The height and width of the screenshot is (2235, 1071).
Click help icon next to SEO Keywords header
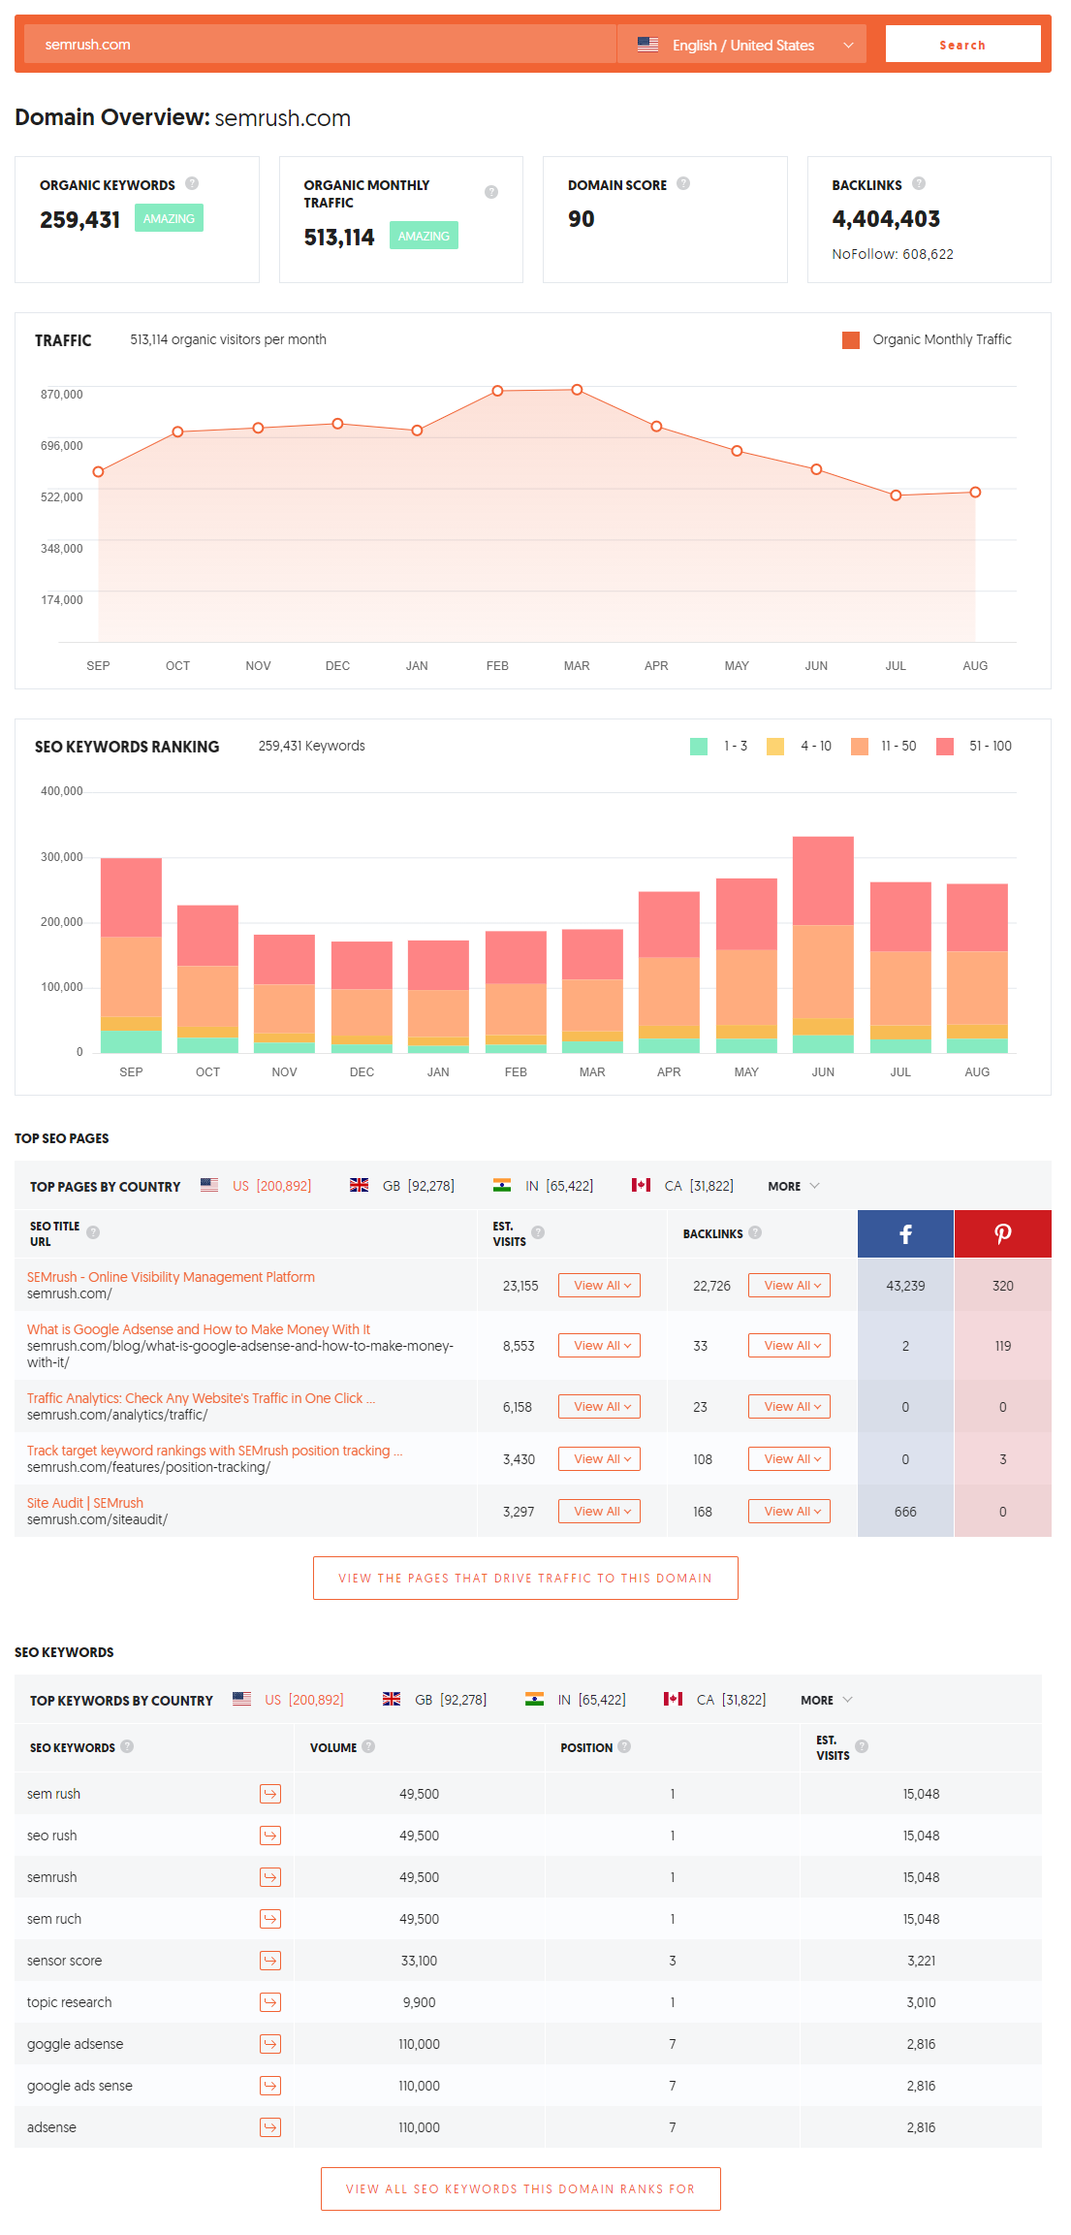(127, 1746)
